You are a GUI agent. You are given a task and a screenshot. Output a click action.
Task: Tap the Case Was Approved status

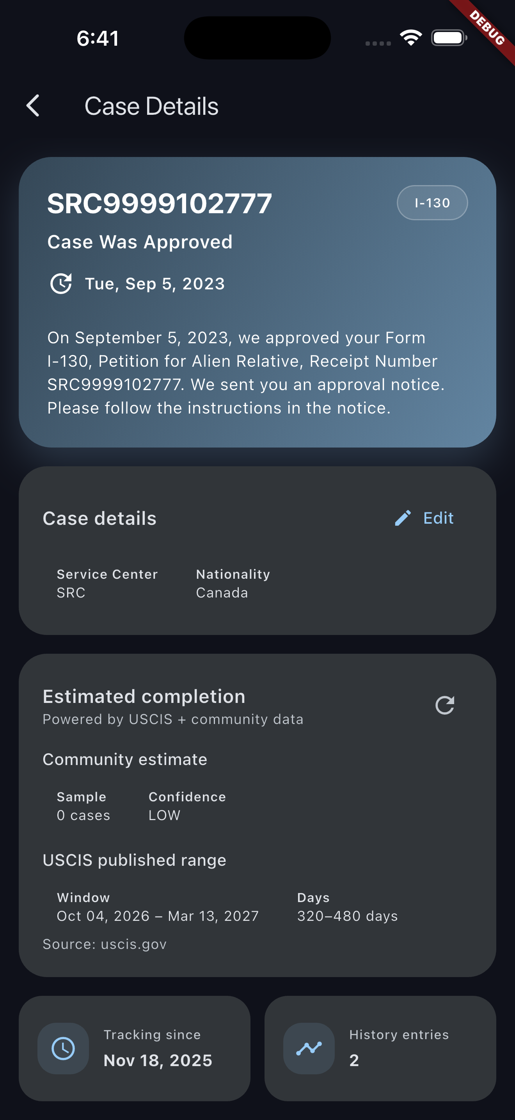[140, 242]
